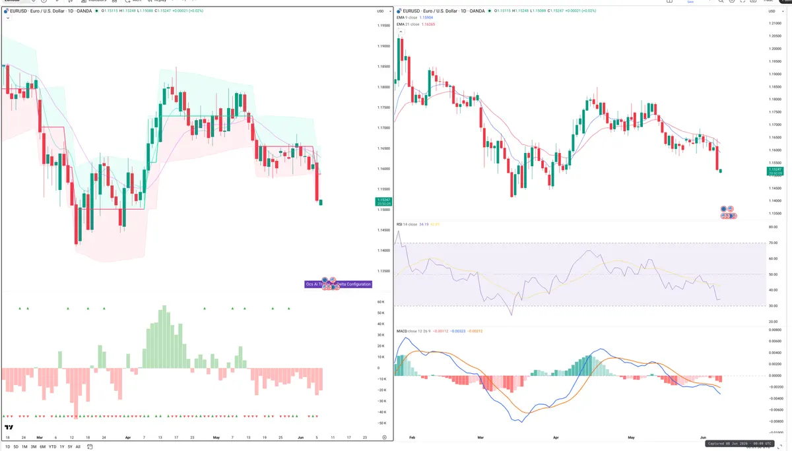
Task: Select the EMA 21 close legend
Action: 407,24
